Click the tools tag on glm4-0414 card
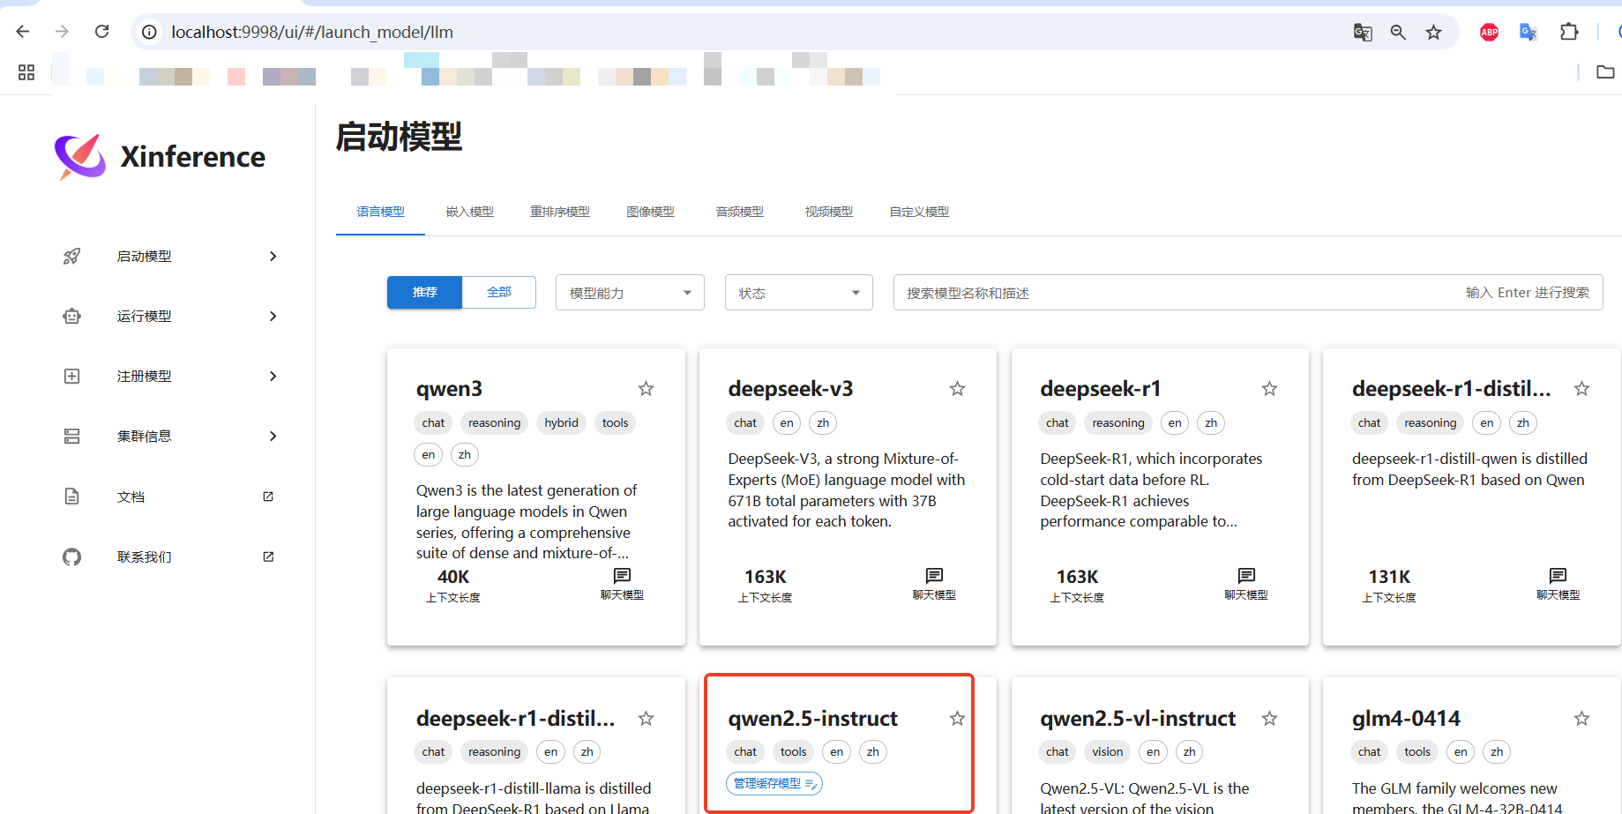Viewport: 1622px width, 814px height. point(1417,752)
